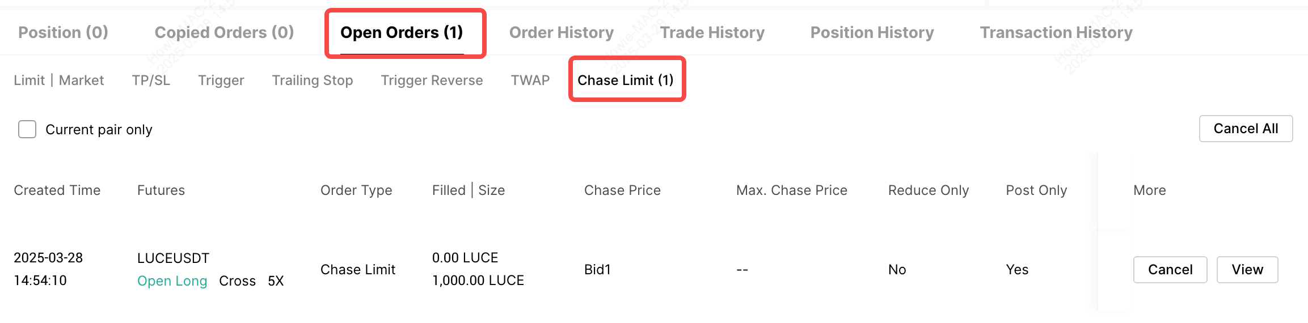
Task: View the Position History tab
Action: click(872, 32)
